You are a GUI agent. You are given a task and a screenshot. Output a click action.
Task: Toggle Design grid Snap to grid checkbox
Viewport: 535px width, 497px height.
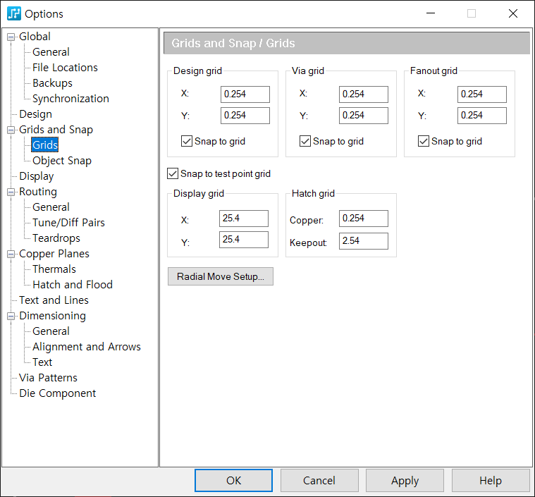tap(187, 141)
